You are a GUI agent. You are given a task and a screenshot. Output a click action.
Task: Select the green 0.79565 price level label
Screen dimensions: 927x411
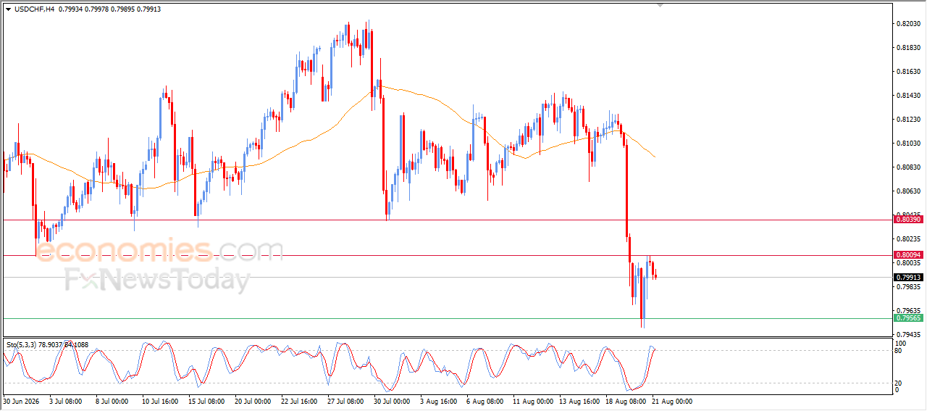(908, 318)
